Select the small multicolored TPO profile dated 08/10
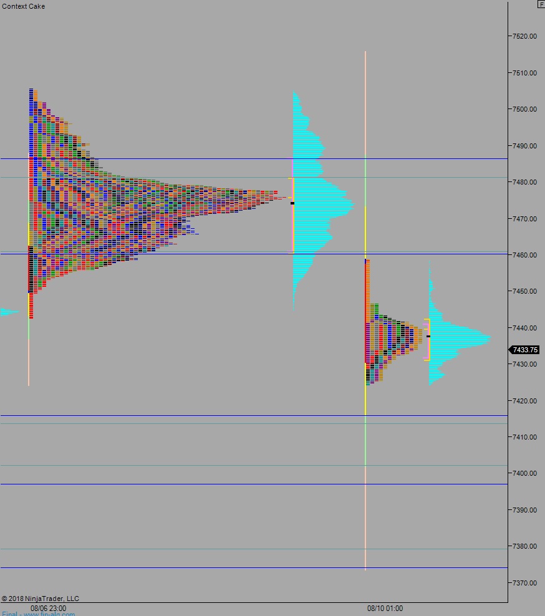545x616 pixels. pyautogui.click(x=394, y=322)
